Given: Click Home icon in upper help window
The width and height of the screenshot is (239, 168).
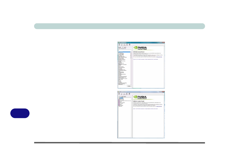Looking at the screenshot, I should coord(127,44).
